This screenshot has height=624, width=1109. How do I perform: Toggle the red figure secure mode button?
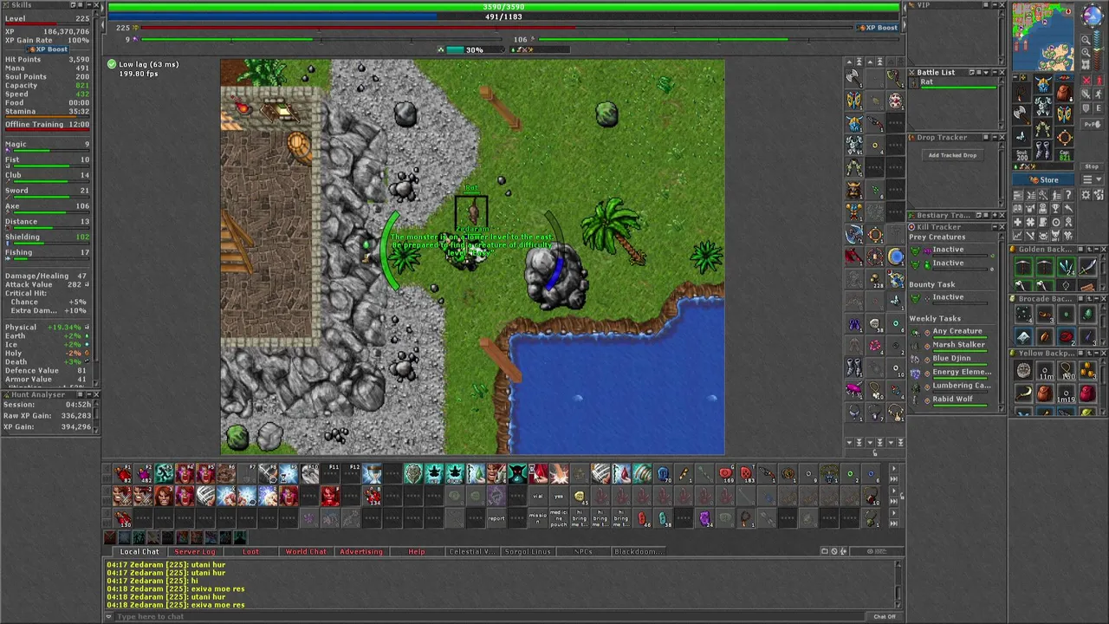click(1099, 80)
